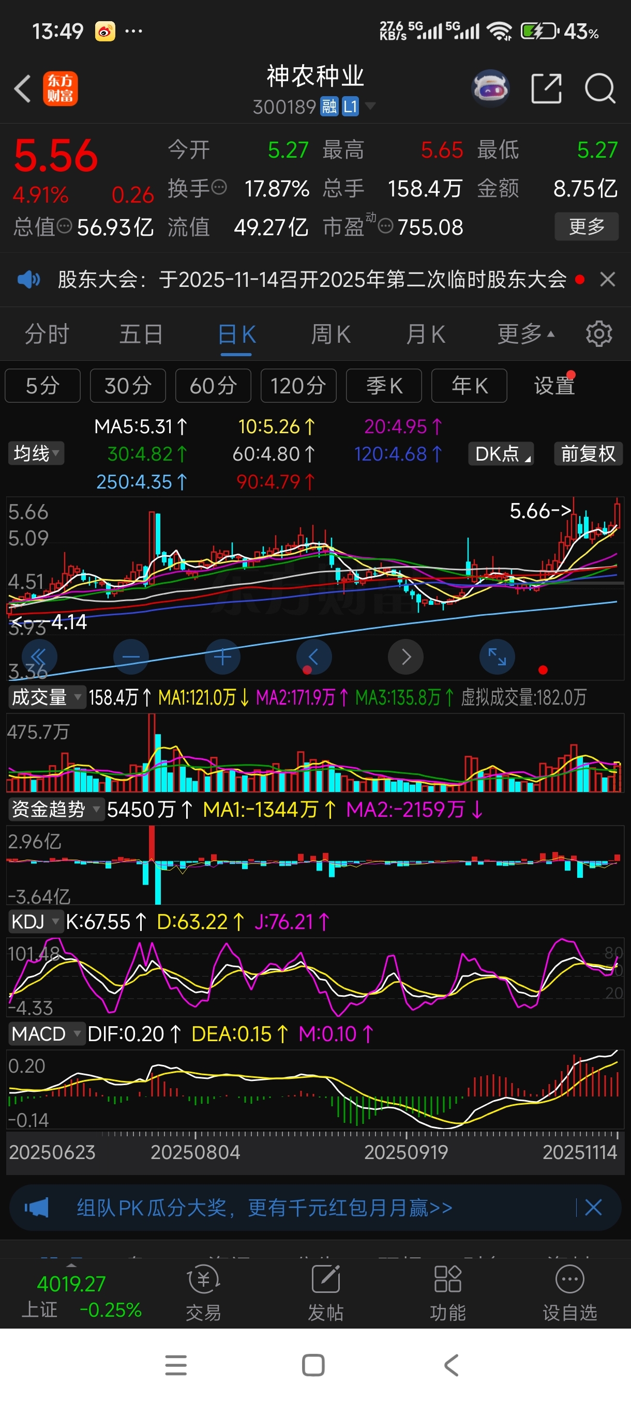Open the KDJ indicator dropdown
Screen dimensions: 631x1402
35,921
